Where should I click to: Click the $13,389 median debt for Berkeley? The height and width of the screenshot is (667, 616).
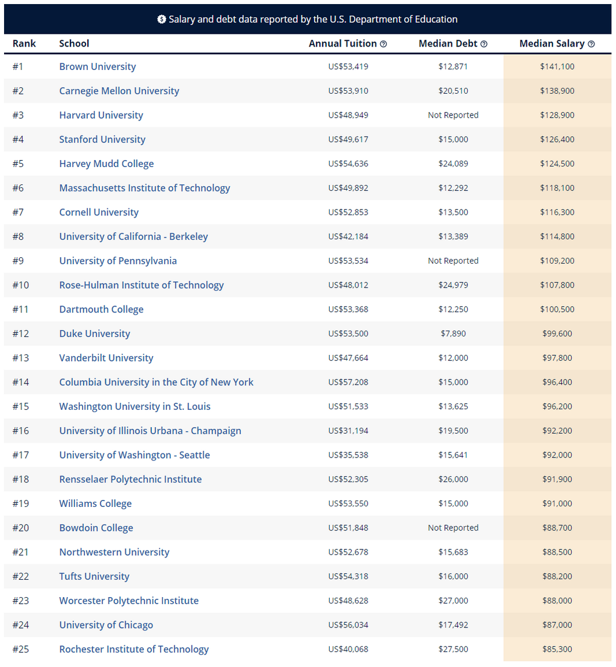pyautogui.click(x=453, y=236)
